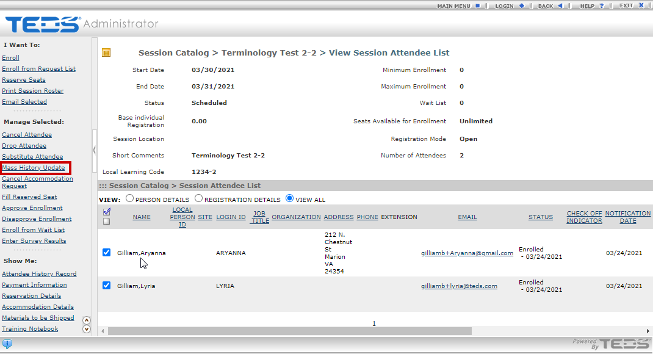Screen dimensions: 653x354
Task: Click the Login diamond icon
Action: coord(521,5)
